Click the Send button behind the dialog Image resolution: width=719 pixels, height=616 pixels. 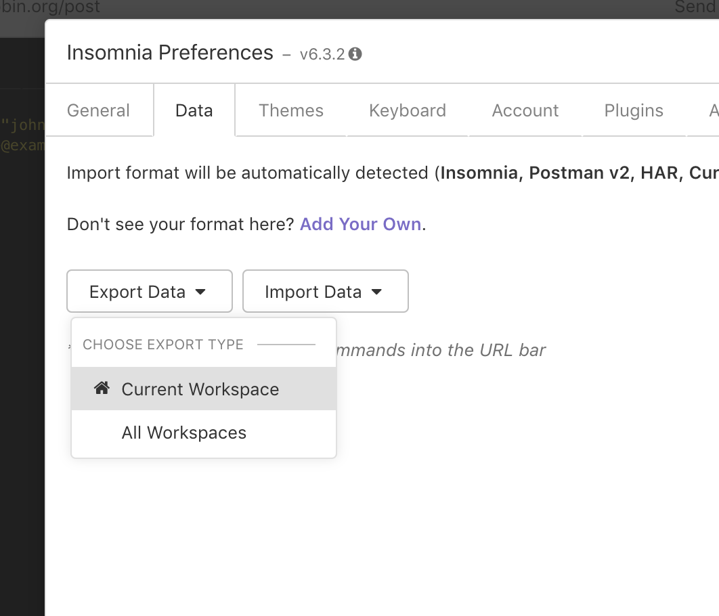pos(697,7)
